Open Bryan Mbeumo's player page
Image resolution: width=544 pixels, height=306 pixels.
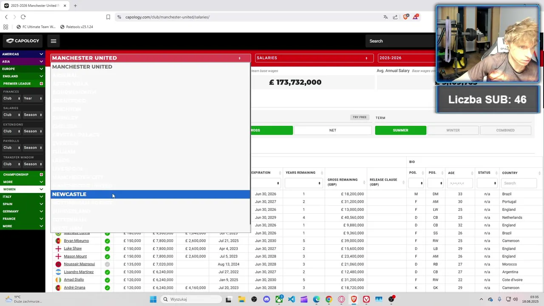76,241
